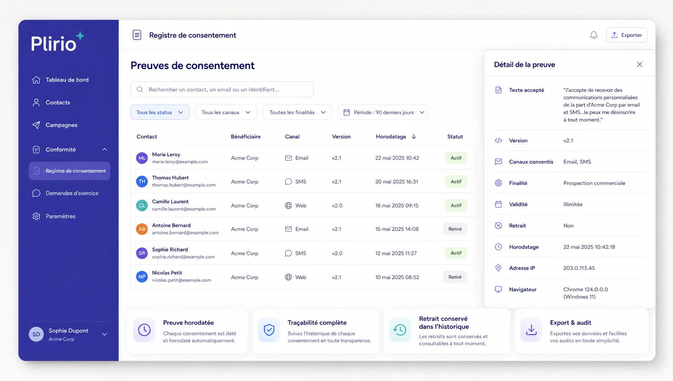
Task: Click the Retrait crossed circle icon
Action: (x=498, y=226)
